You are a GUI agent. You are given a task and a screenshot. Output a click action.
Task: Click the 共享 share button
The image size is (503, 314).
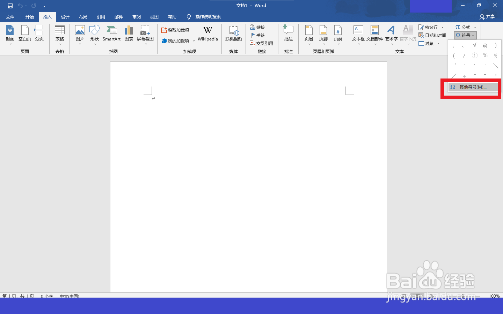tap(487, 17)
